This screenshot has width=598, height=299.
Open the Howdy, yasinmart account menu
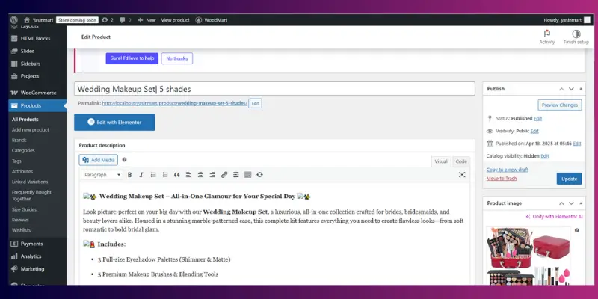(x=567, y=20)
